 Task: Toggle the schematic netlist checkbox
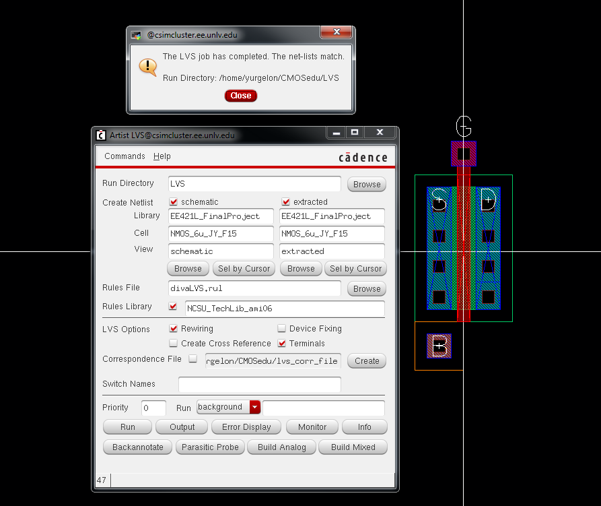174,202
